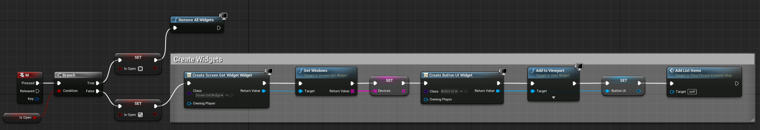This screenshot has height=130, width=760.
Task: Open the Button UI class dropdown
Action: point(449,91)
